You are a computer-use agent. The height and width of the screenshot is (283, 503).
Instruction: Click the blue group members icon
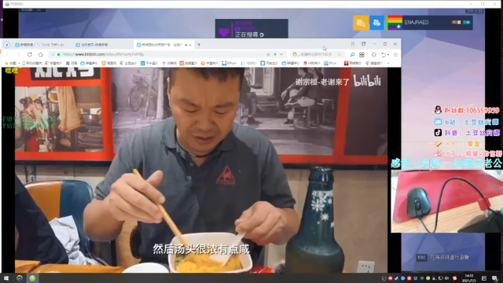pos(376,23)
